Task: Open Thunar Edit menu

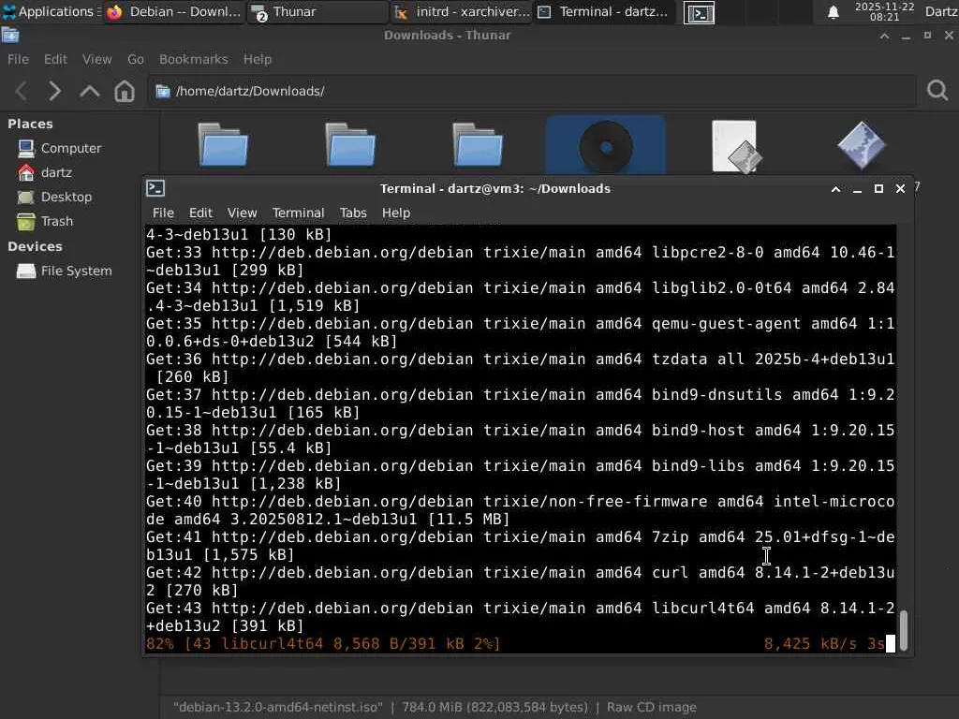Action: 55,59
